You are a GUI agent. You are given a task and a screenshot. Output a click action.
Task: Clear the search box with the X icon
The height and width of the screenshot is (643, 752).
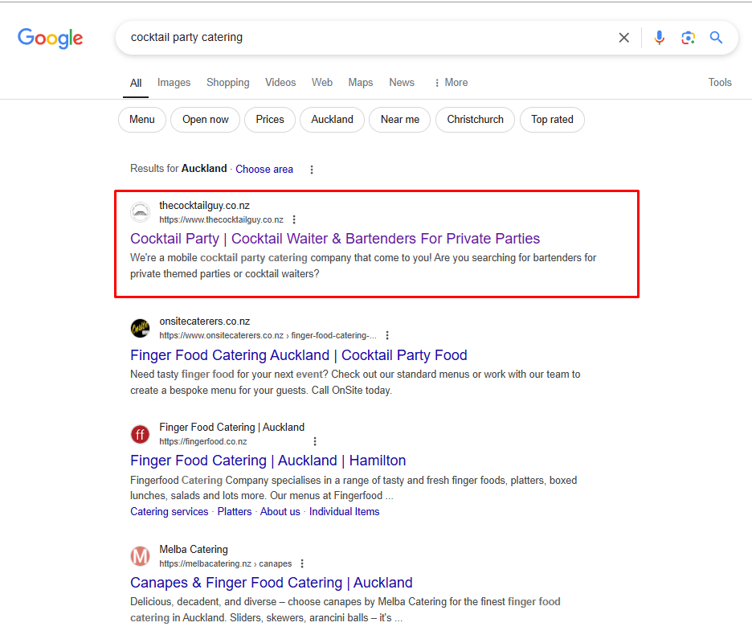pyautogui.click(x=623, y=38)
